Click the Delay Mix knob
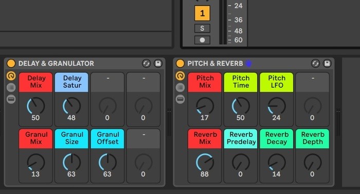 click(x=35, y=106)
